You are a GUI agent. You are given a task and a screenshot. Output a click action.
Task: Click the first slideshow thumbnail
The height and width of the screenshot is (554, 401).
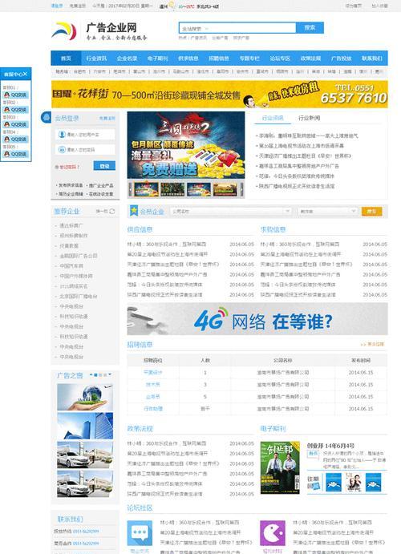[146, 189]
